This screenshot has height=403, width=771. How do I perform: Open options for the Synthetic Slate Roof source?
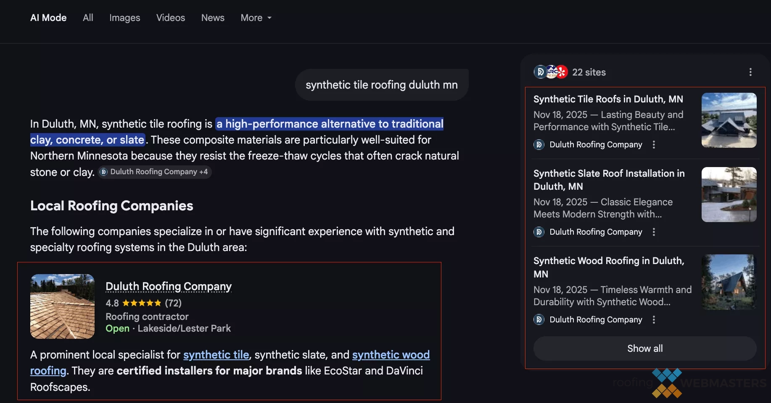(x=654, y=232)
